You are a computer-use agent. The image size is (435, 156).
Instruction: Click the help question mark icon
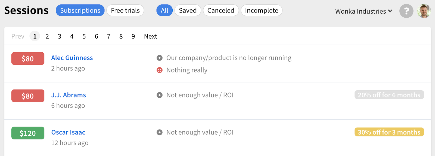(x=406, y=11)
